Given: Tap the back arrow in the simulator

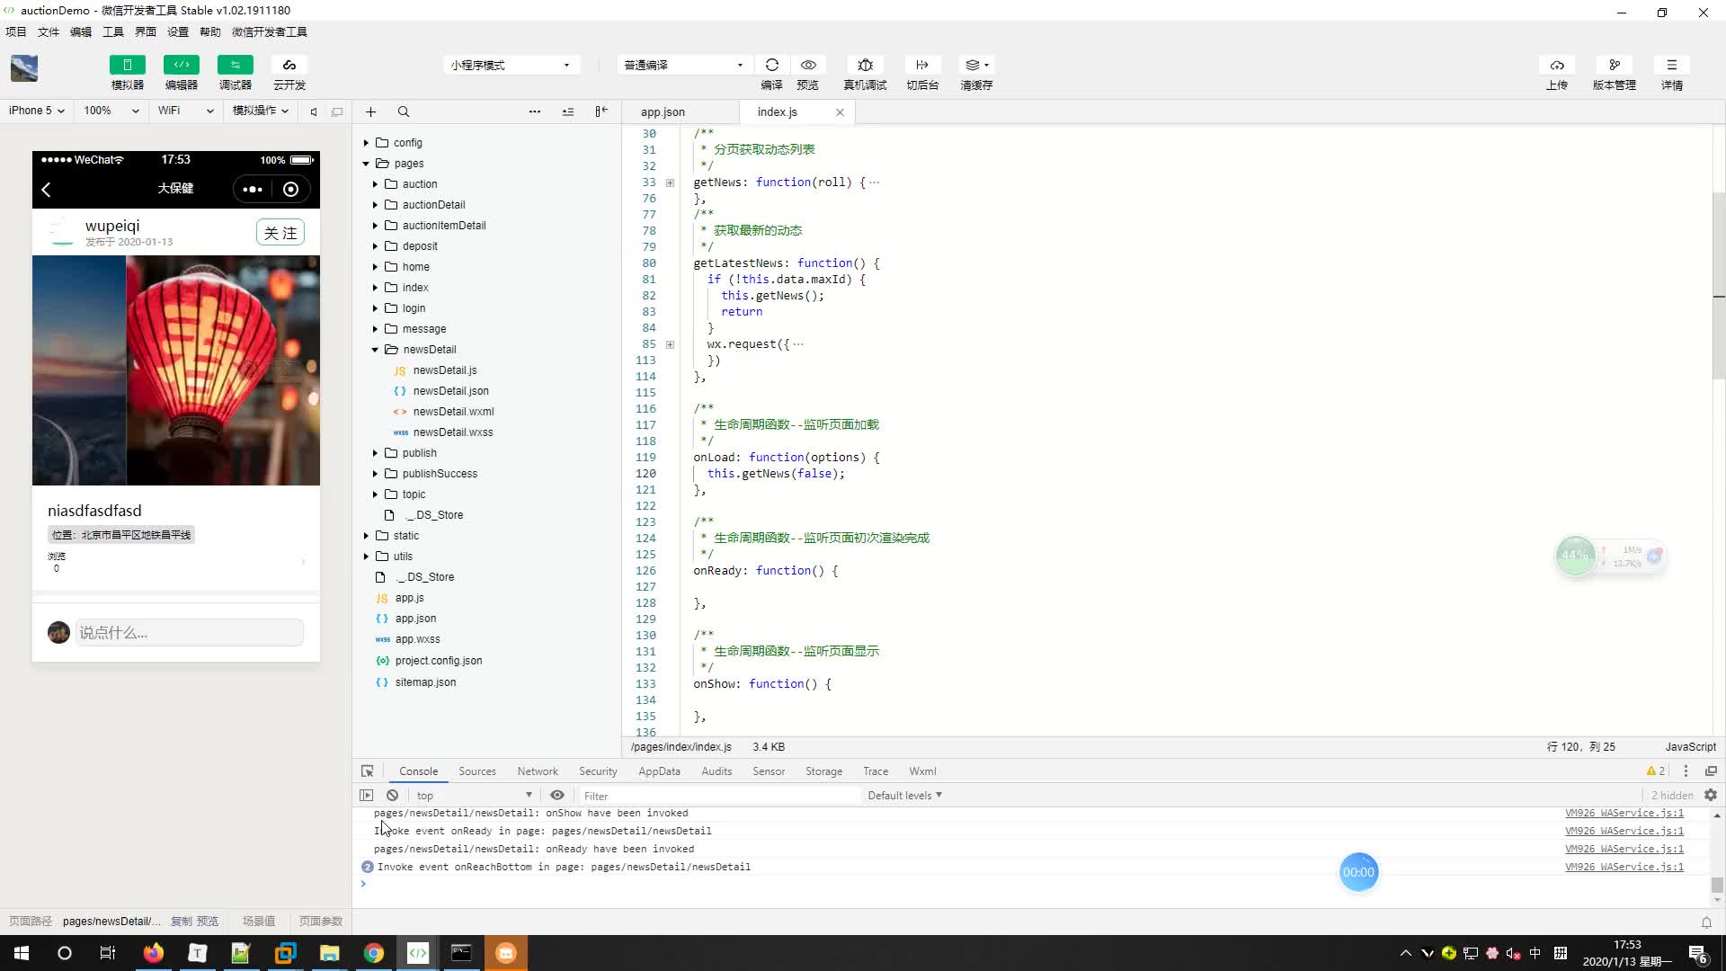Looking at the screenshot, I should click(x=47, y=189).
